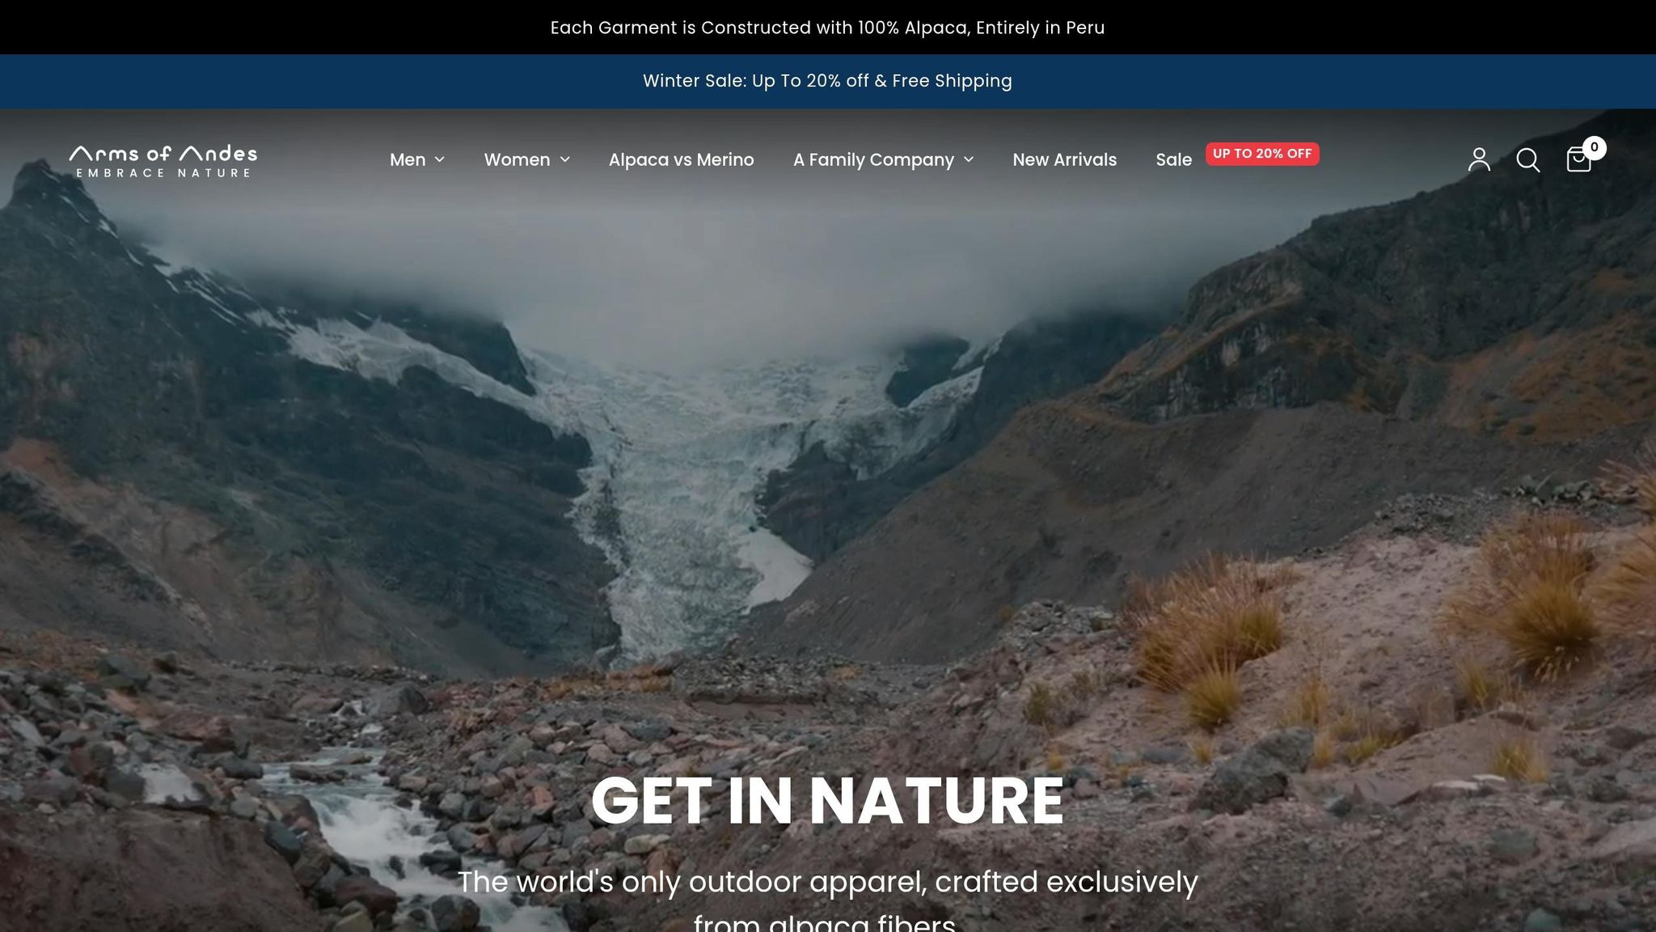Go to Alpaca vs Merino page

(681, 159)
